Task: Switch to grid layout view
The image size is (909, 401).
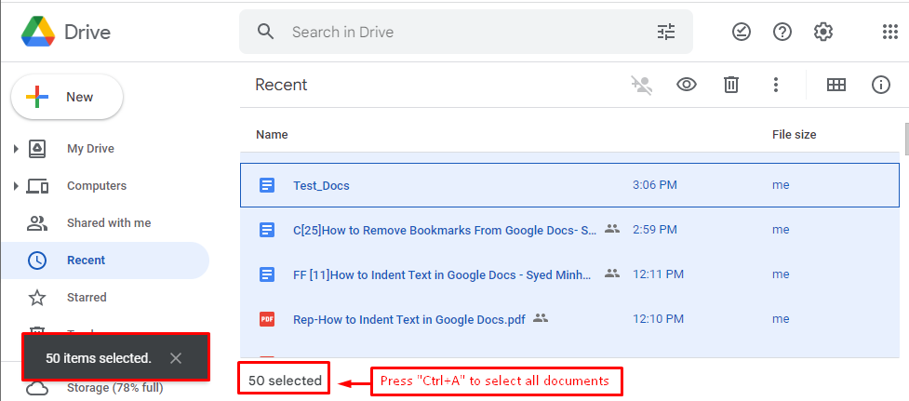Action: click(x=835, y=86)
